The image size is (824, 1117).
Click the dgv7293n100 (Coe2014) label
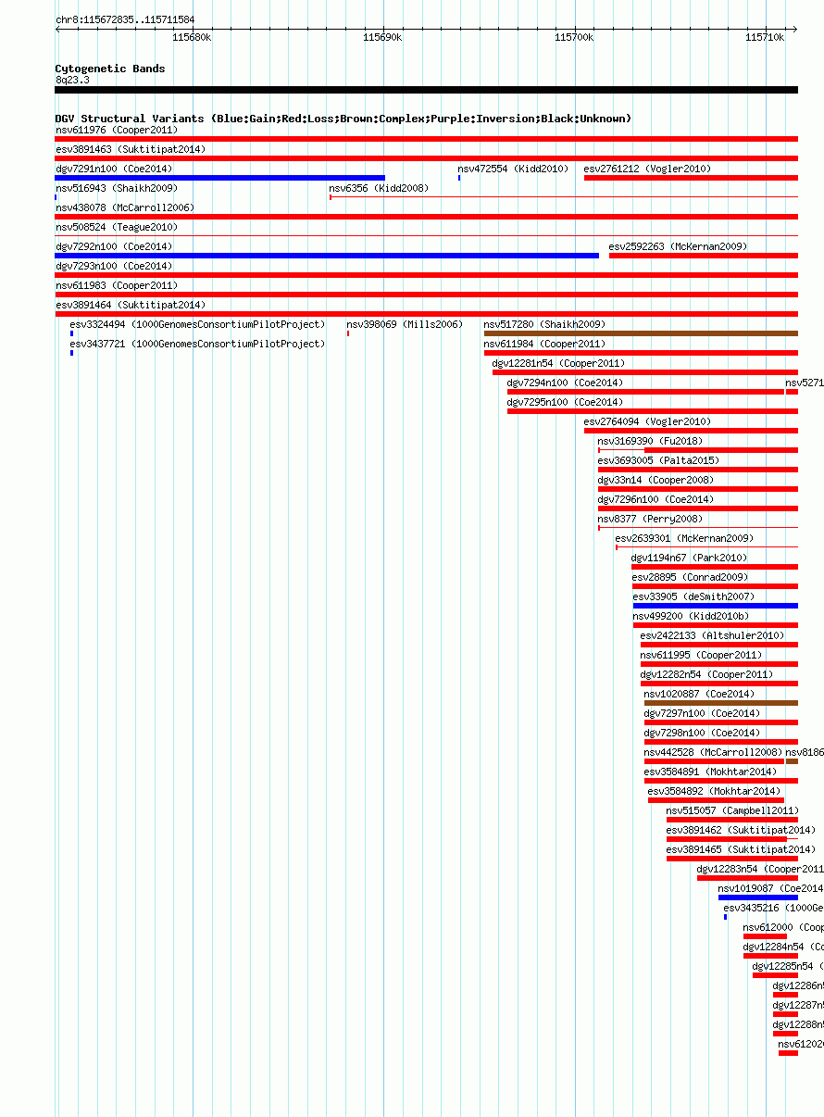[x=114, y=266]
